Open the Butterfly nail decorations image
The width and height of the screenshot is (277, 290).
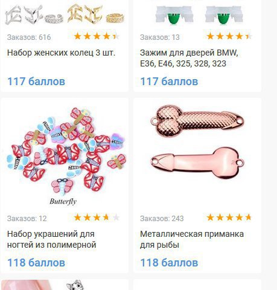65,156
